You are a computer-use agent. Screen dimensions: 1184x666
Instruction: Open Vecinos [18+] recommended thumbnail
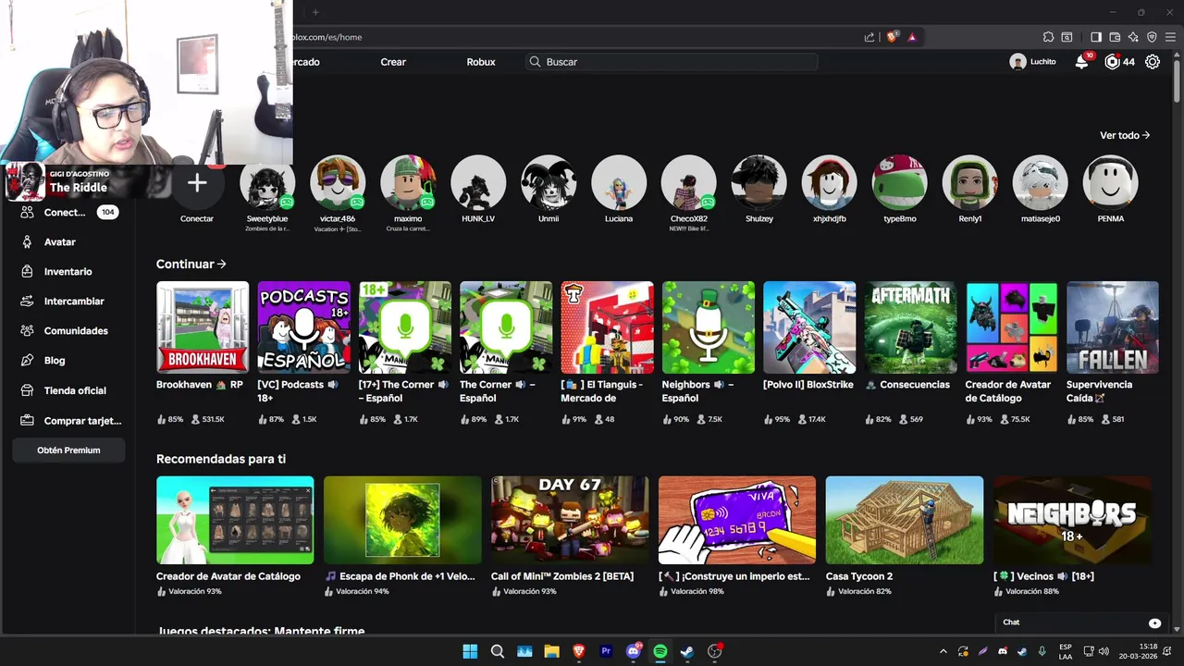coord(1072,520)
